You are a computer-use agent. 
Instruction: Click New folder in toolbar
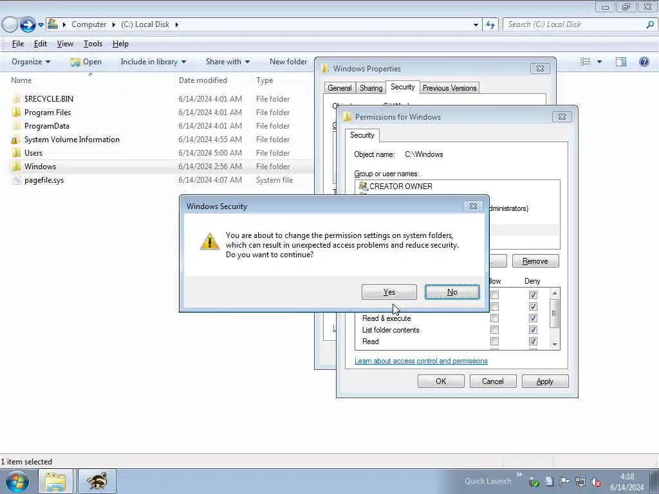click(288, 62)
